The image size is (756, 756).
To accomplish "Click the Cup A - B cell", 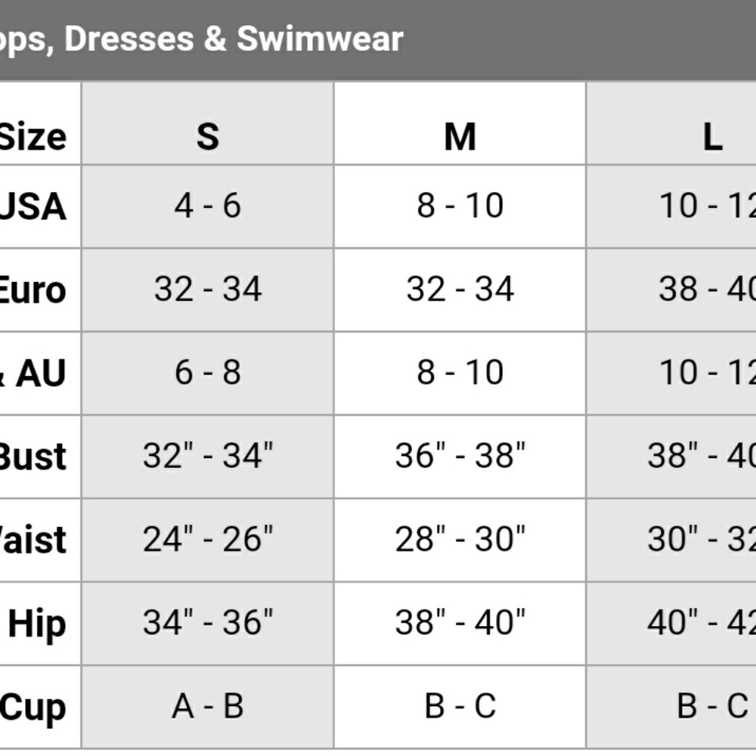I will pos(208,706).
